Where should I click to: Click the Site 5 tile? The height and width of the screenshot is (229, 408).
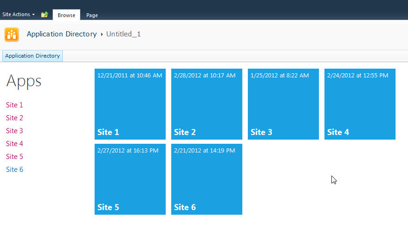click(130, 179)
